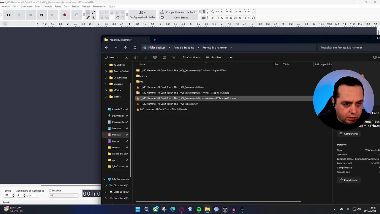Open the Novo dropdown
380x214 pixels.
[x=111, y=57]
